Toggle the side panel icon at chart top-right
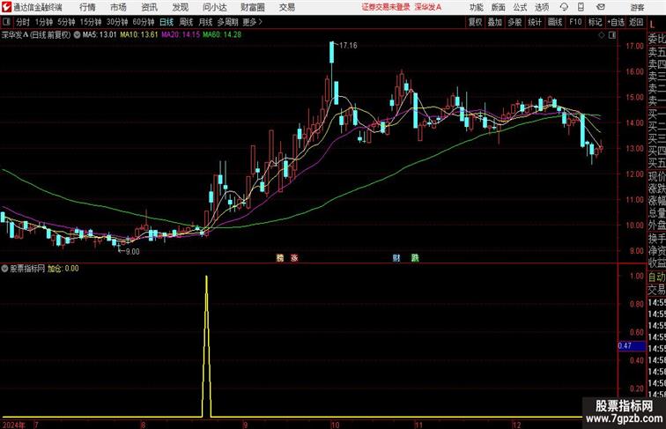The height and width of the screenshot is (429, 666). pos(612,35)
